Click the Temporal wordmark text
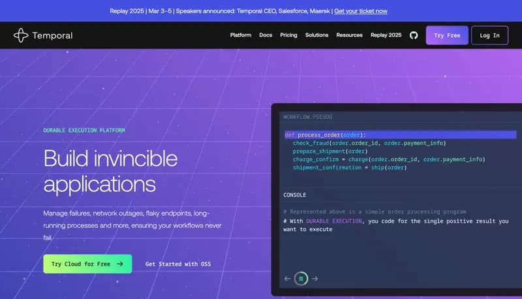This screenshot has width=522, height=299. point(52,35)
